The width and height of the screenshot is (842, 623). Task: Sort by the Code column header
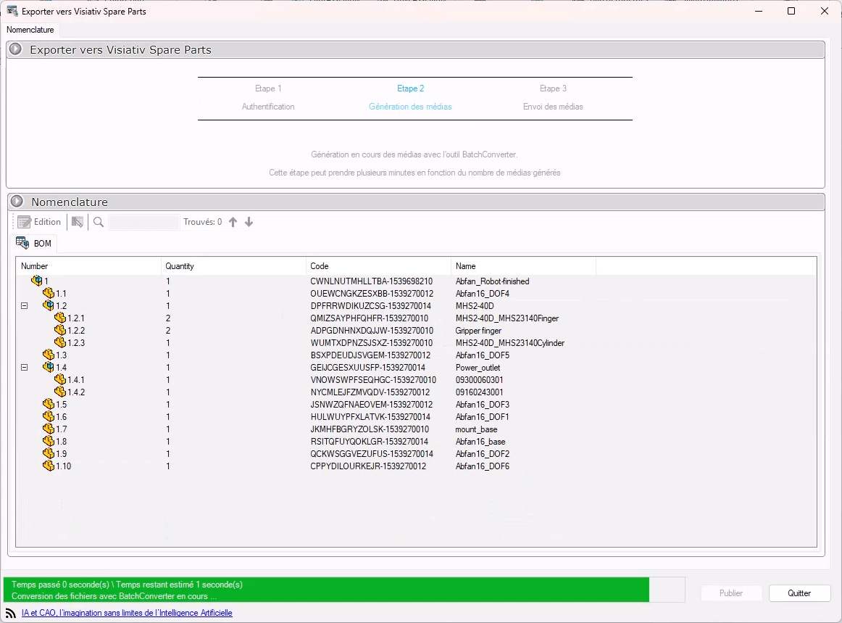[x=378, y=266]
